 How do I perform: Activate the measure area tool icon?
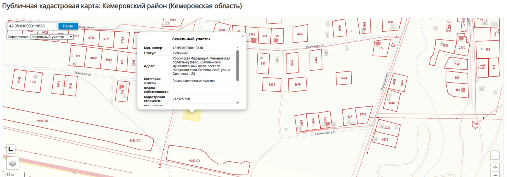pos(11,149)
